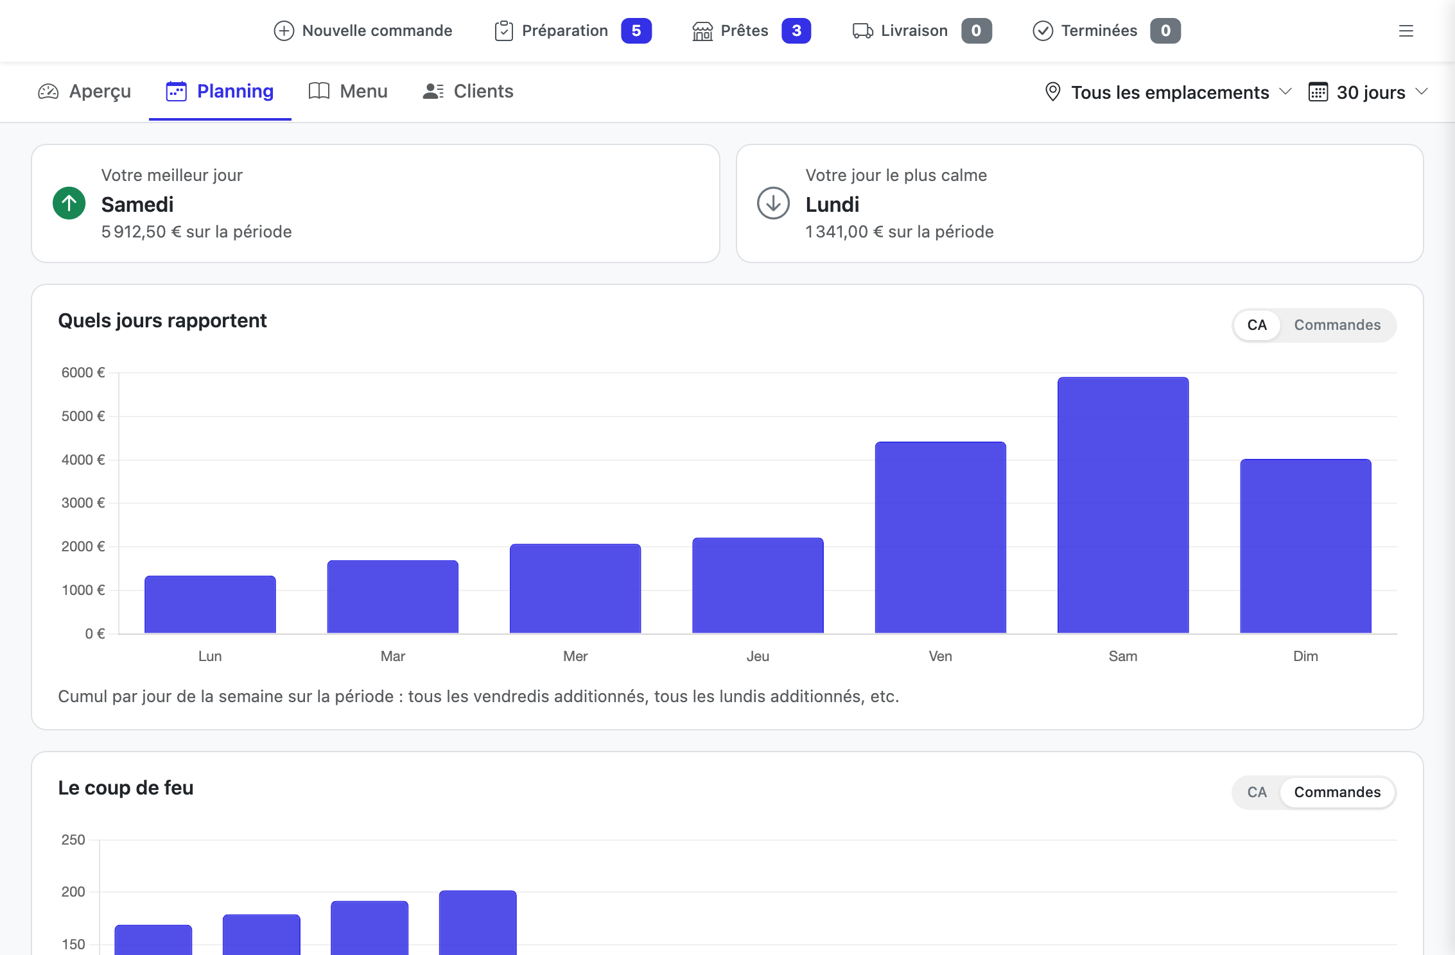This screenshot has width=1455, height=955.
Task: Switch to the Planning tab
Action: tap(220, 91)
